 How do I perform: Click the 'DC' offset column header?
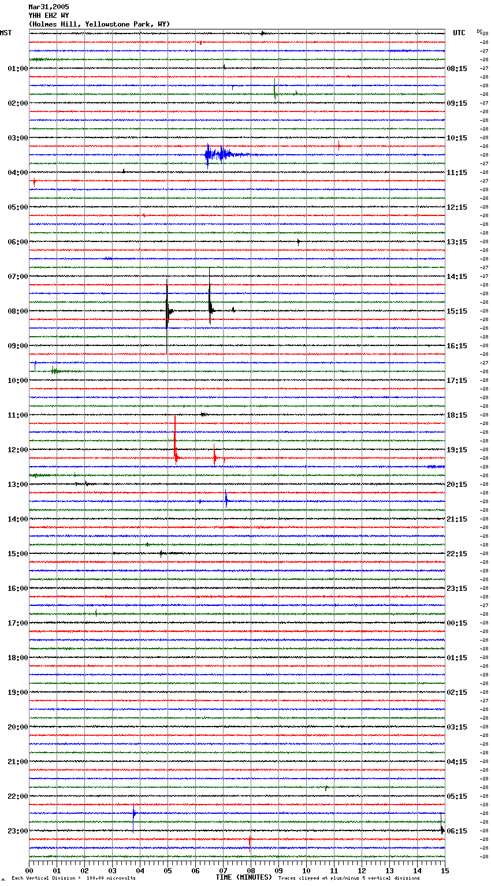[479, 31]
